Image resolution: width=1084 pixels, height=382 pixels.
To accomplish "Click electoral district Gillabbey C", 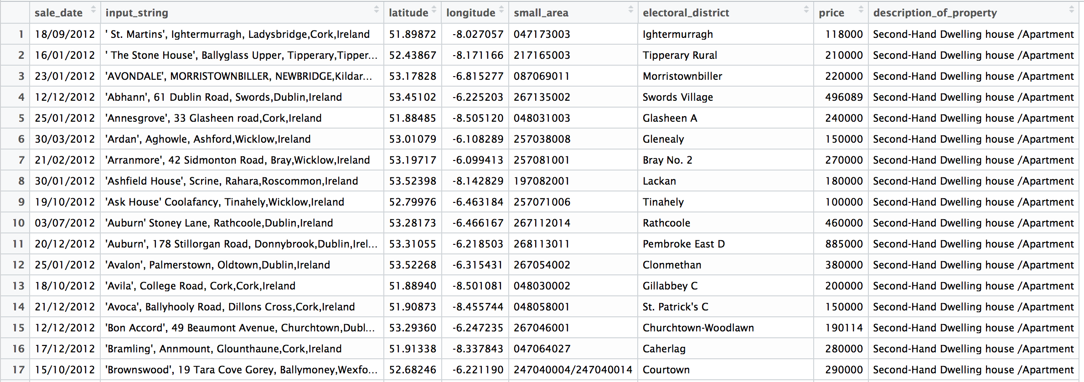I will 670,286.
